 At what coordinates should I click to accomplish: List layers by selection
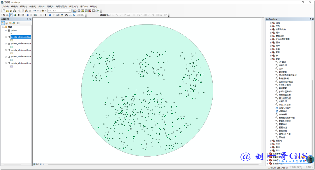point(14,23)
